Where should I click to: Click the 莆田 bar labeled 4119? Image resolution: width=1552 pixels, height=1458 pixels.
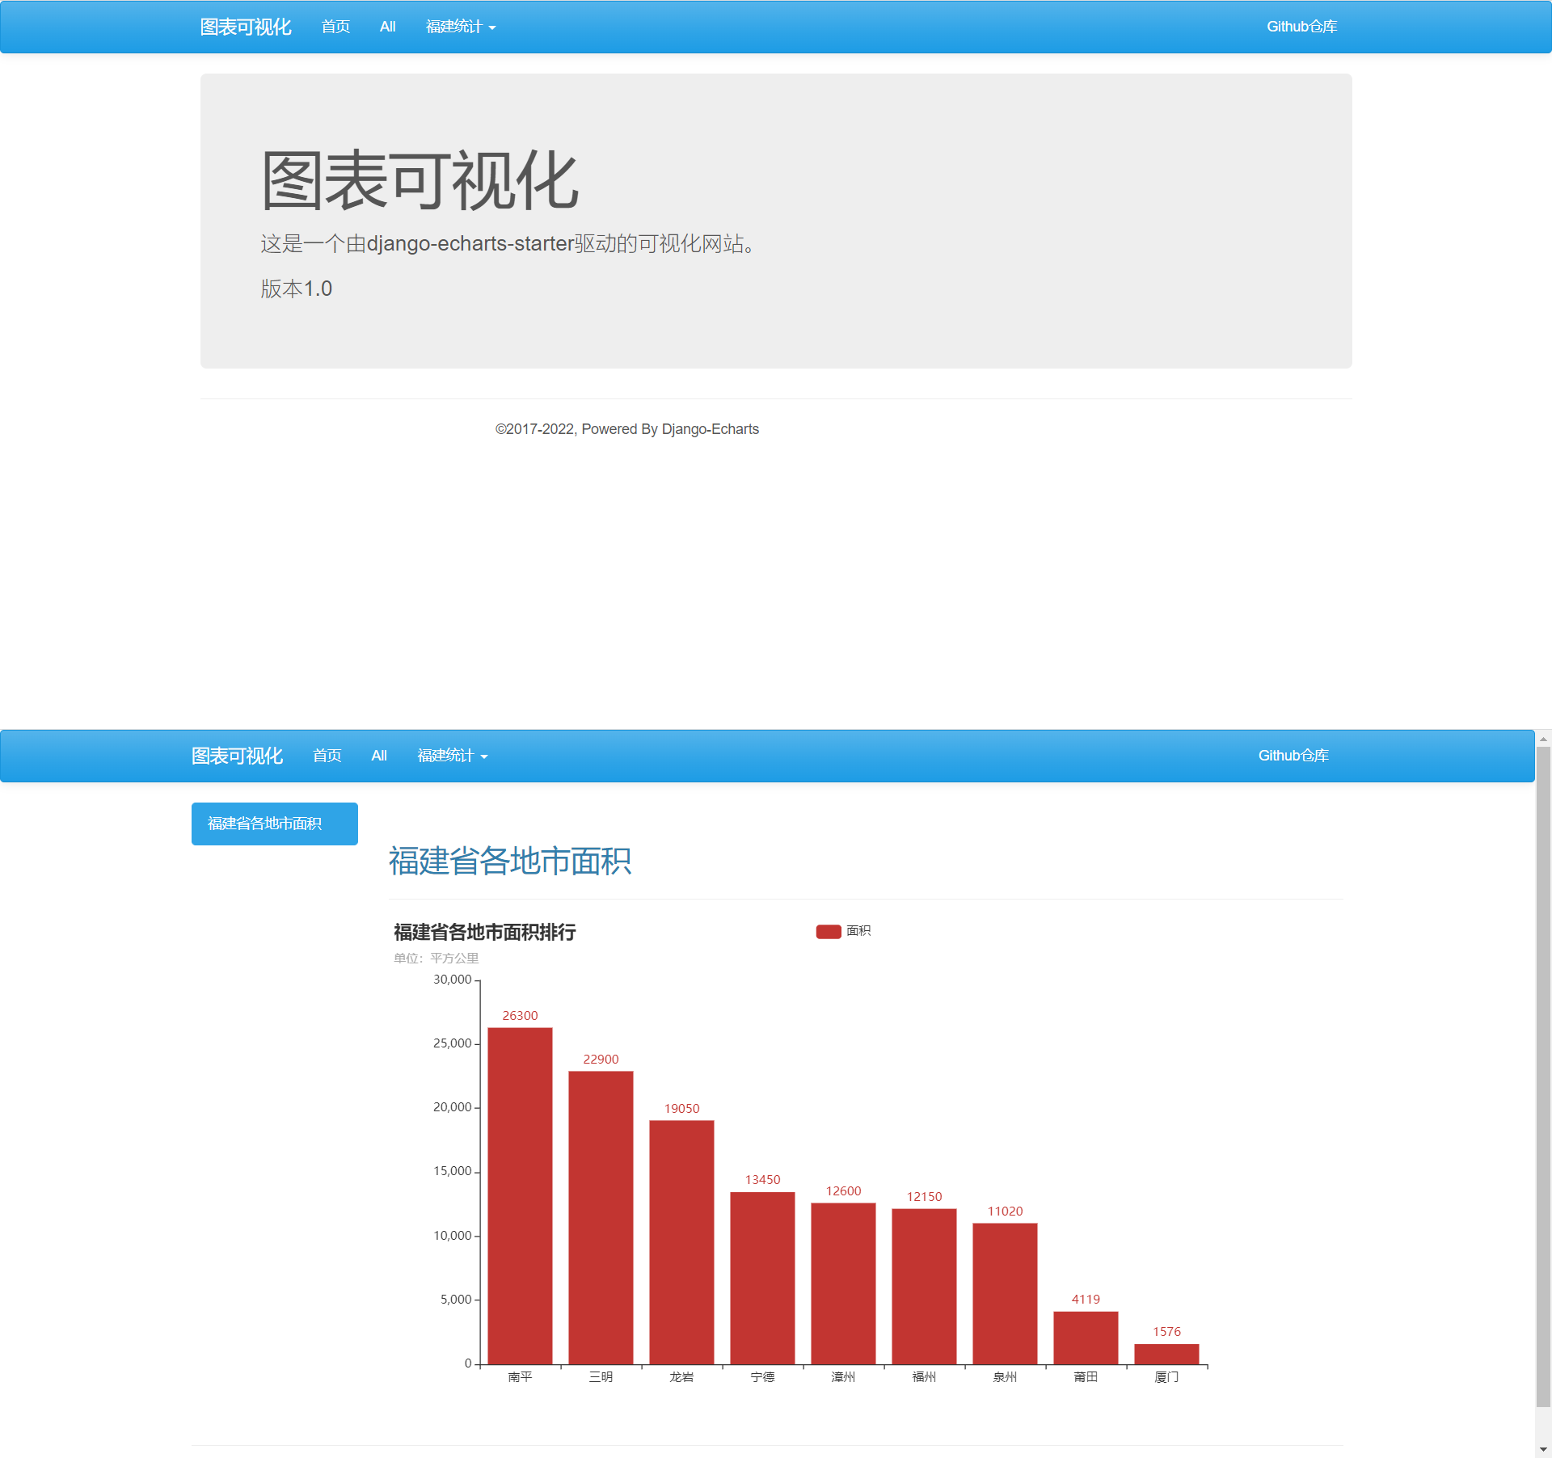point(1086,1338)
